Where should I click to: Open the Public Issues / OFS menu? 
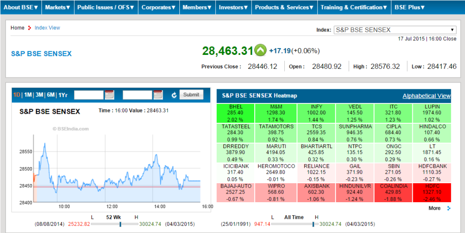coord(106,7)
